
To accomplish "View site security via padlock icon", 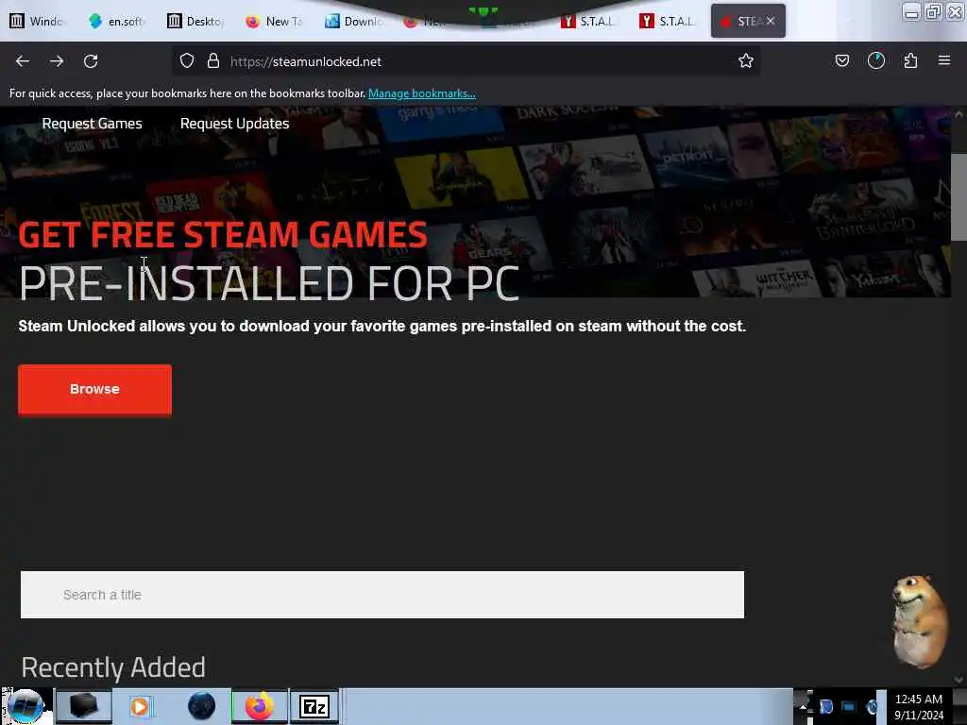I will (x=213, y=61).
